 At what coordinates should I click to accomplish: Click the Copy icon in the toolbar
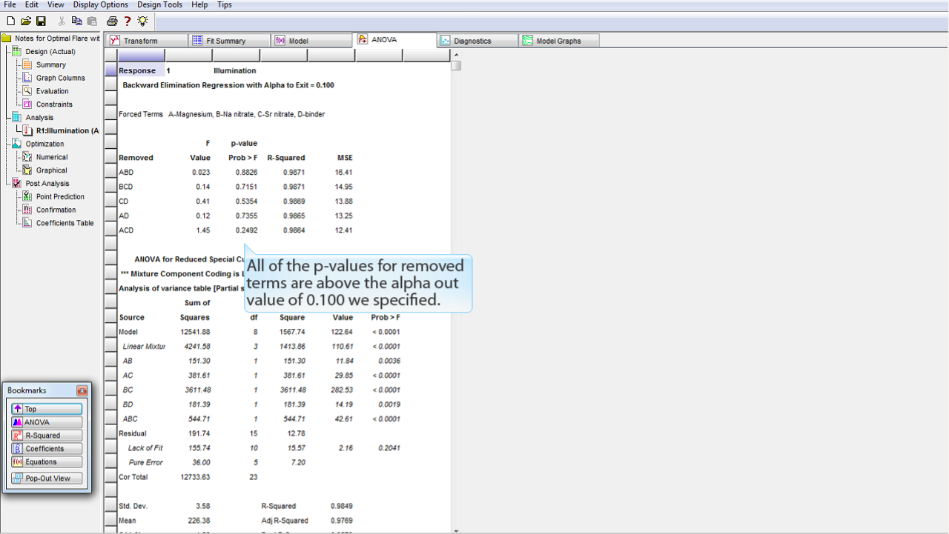pos(77,21)
